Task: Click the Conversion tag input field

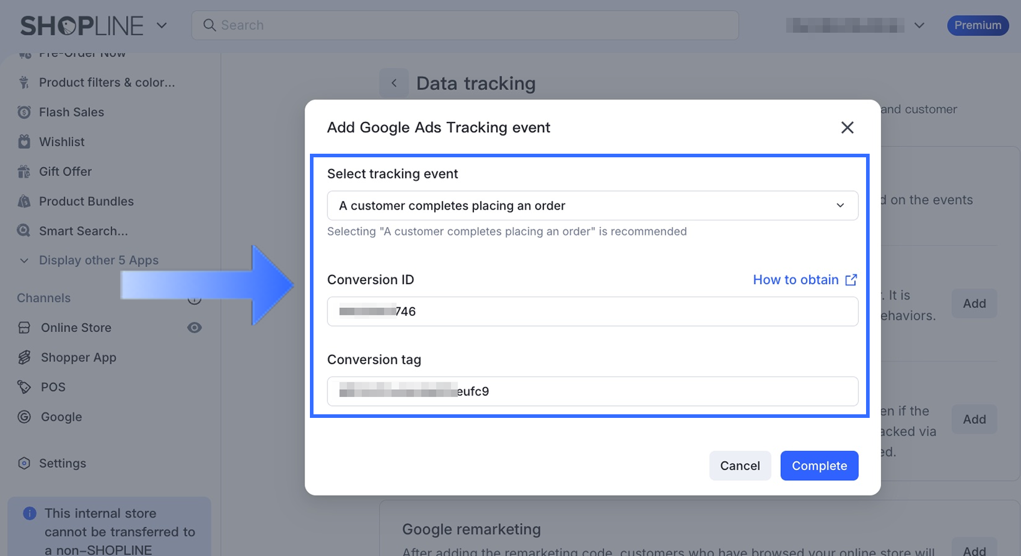Action: (592, 391)
